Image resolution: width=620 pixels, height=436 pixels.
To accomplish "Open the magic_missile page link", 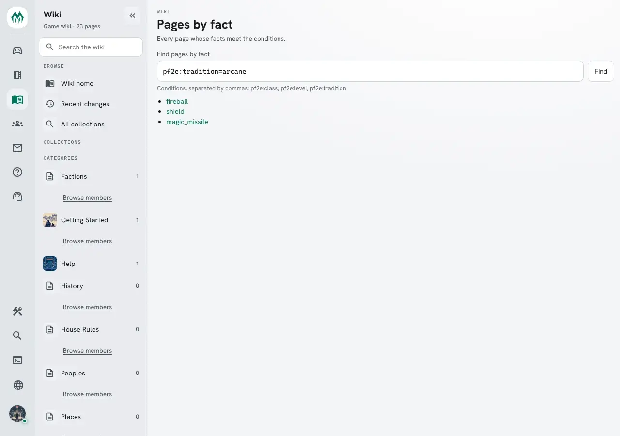I will tap(187, 122).
